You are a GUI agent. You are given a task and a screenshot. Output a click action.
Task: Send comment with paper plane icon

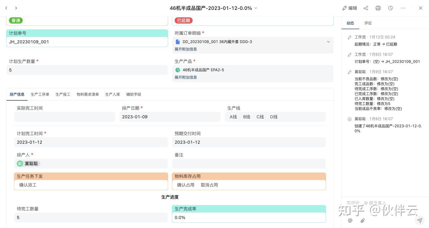point(420,220)
